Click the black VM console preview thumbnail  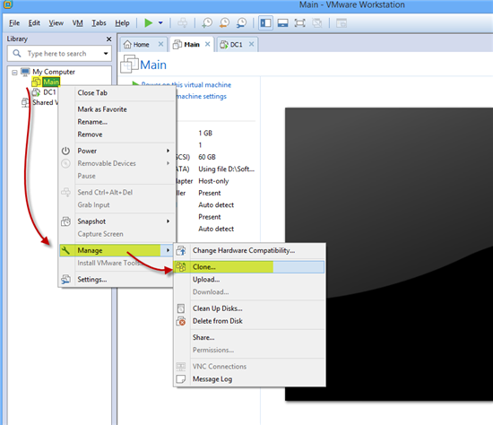click(x=389, y=254)
